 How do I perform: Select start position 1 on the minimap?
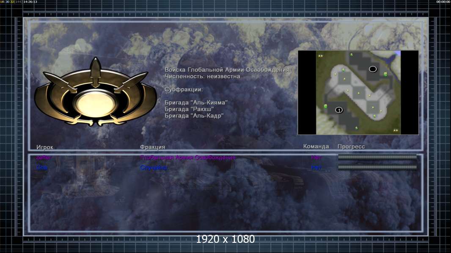coord(339,110)
